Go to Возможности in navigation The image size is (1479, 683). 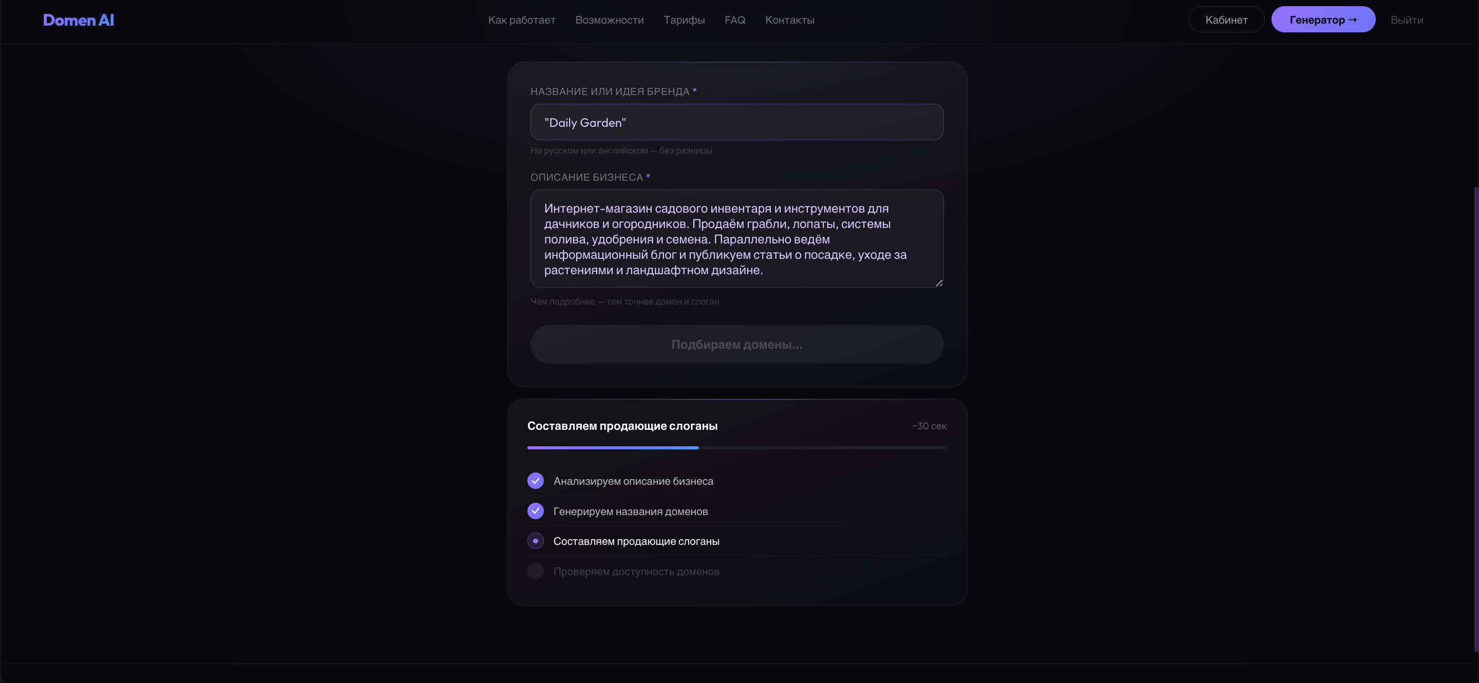pos(609,20)
